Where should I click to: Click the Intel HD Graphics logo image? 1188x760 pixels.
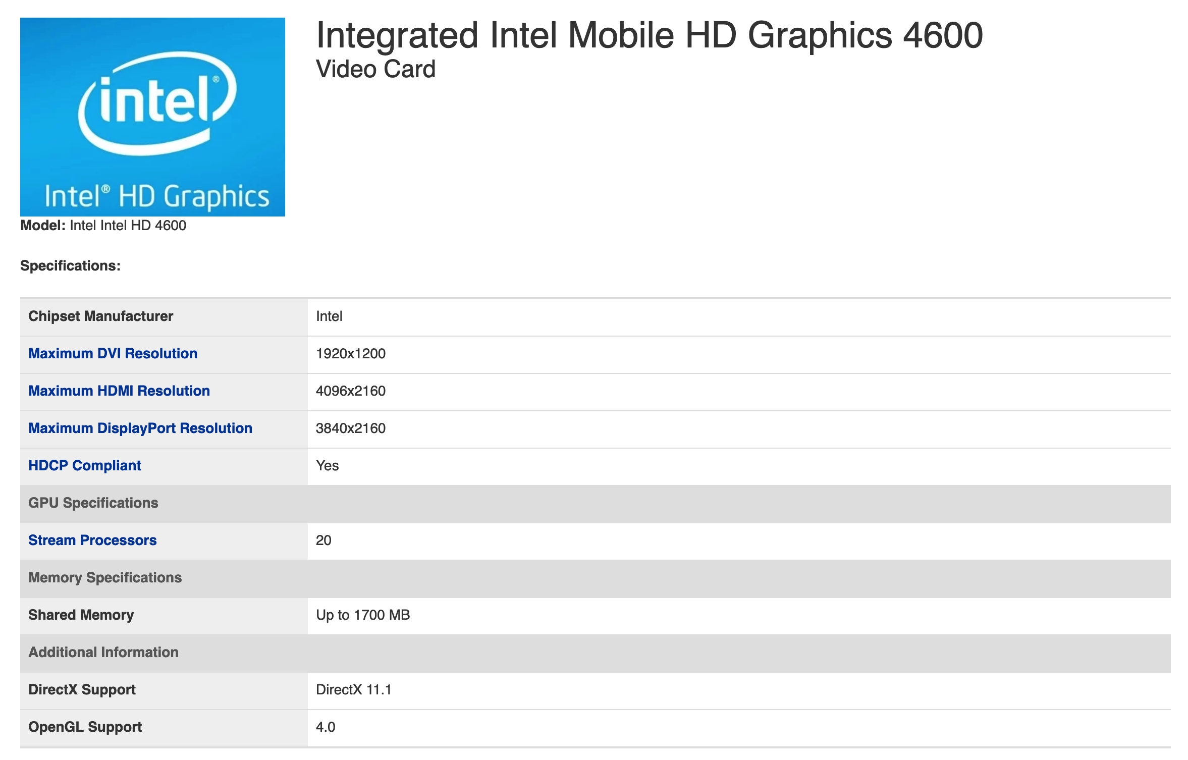click(152, 117)
